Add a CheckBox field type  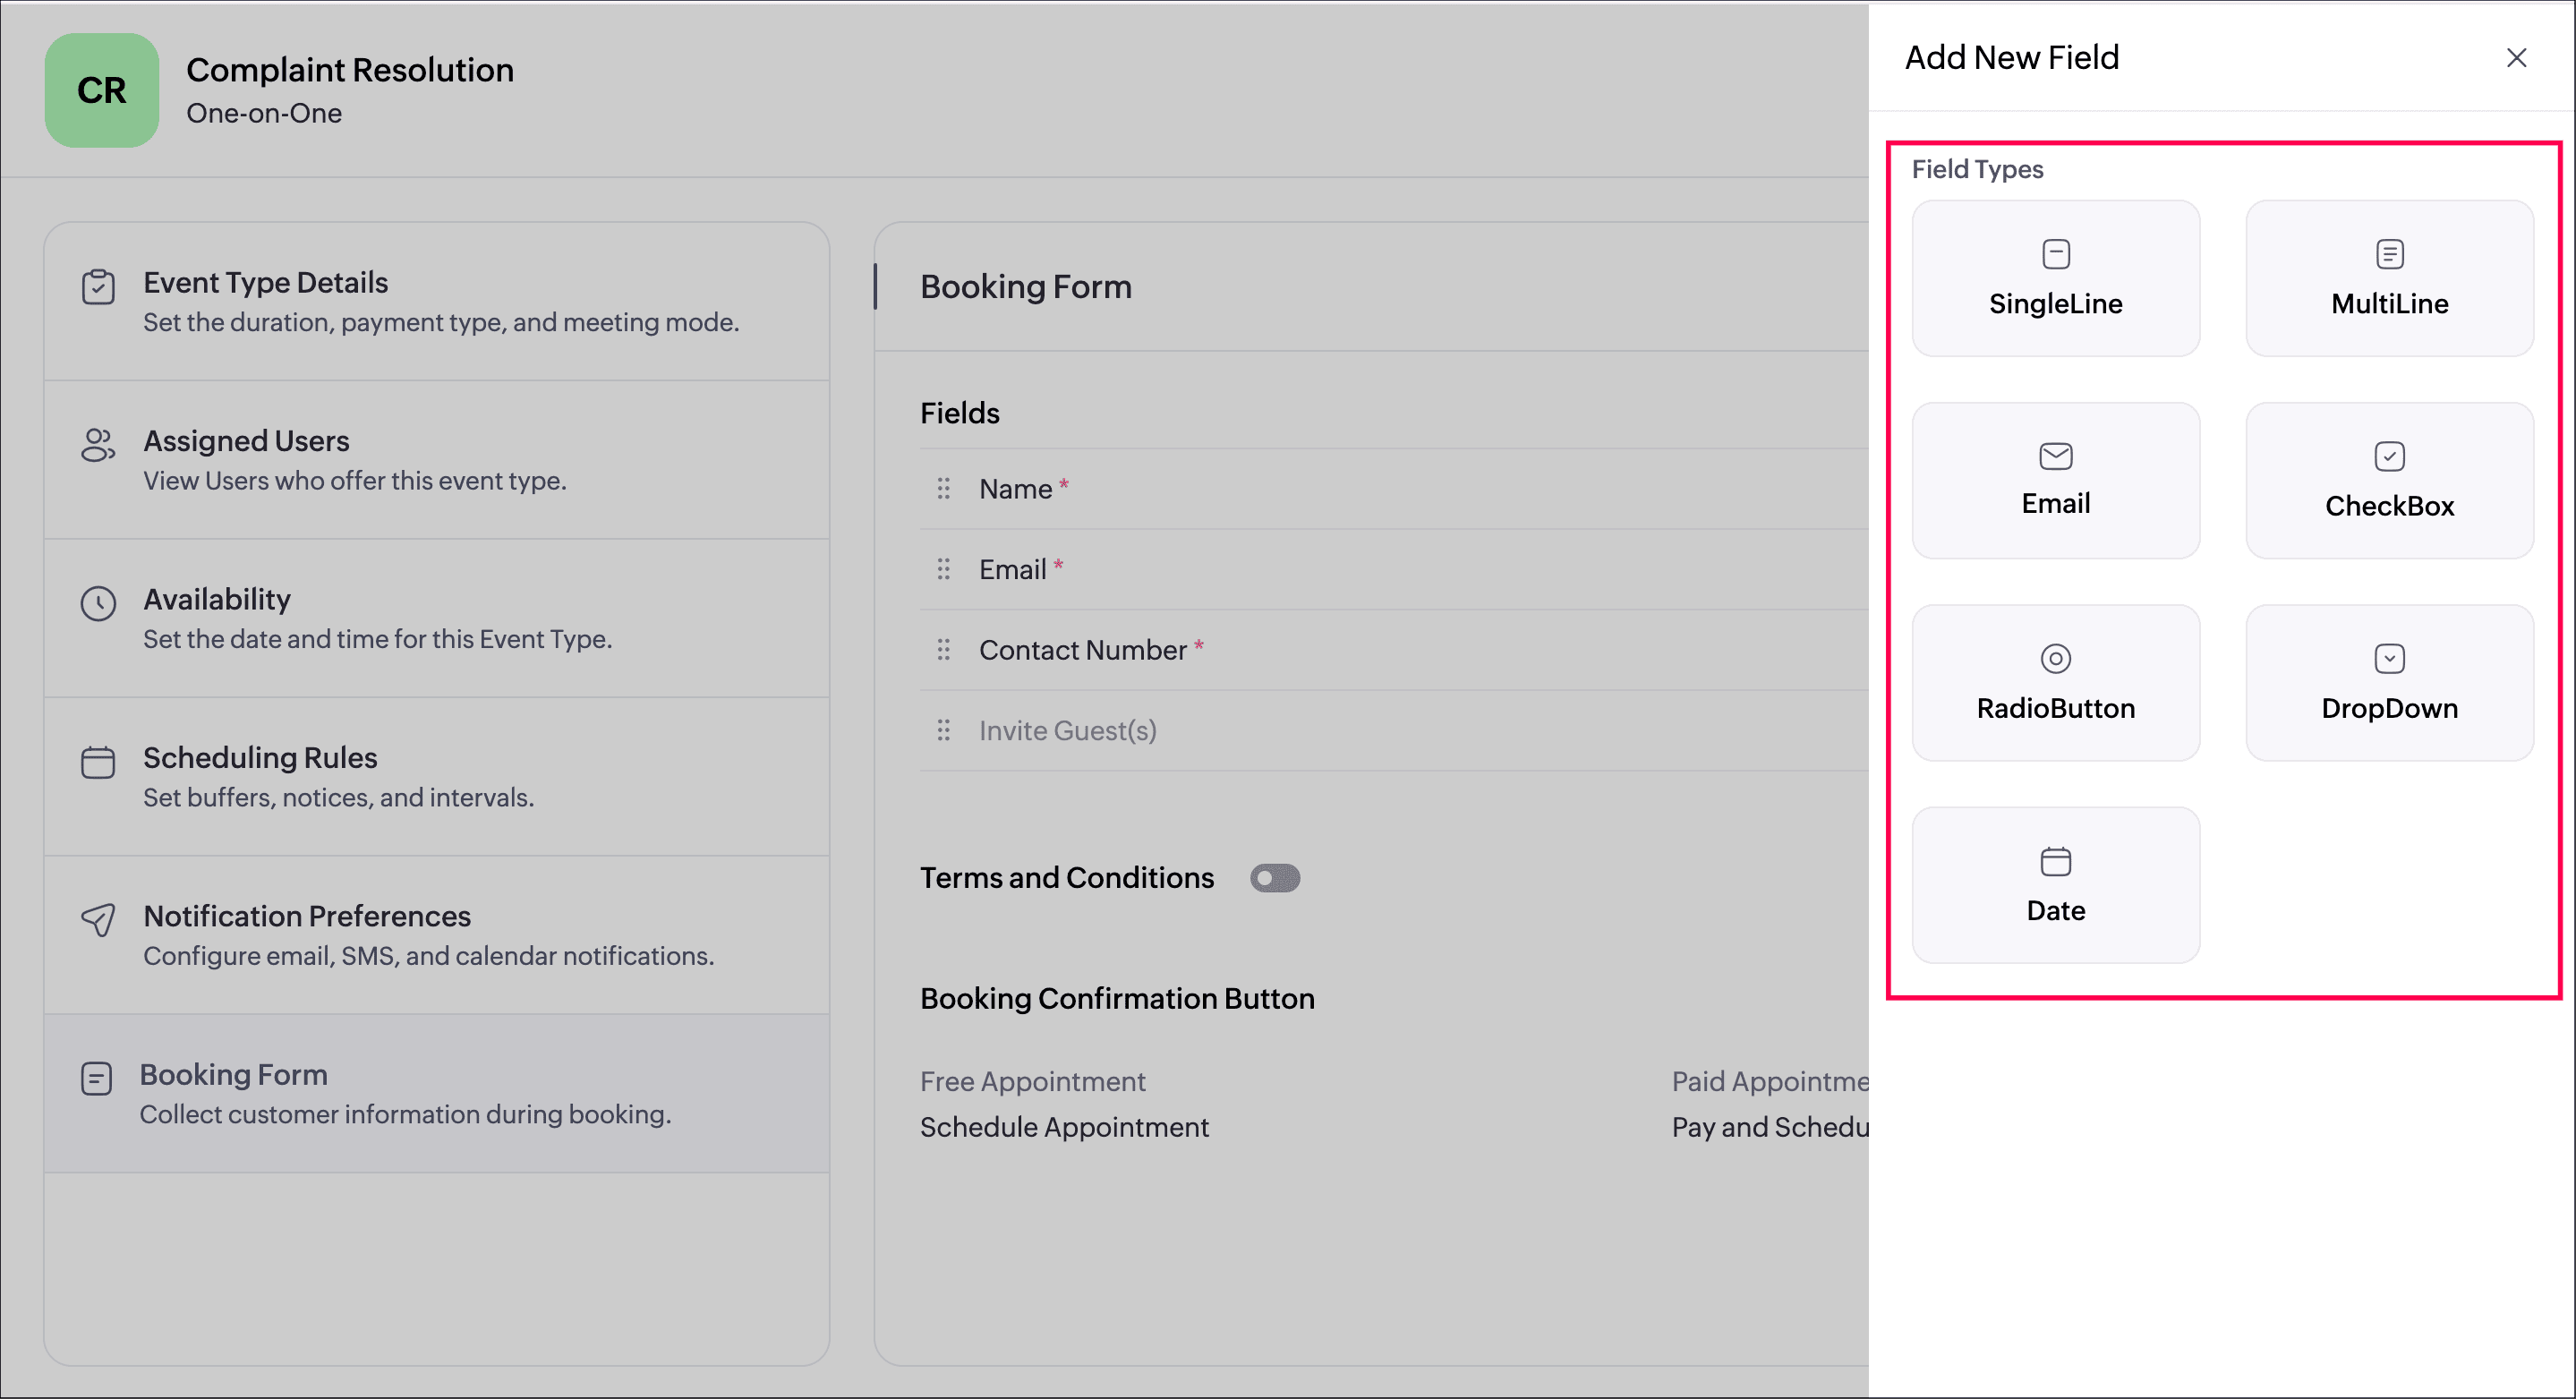click(2389, 480)
